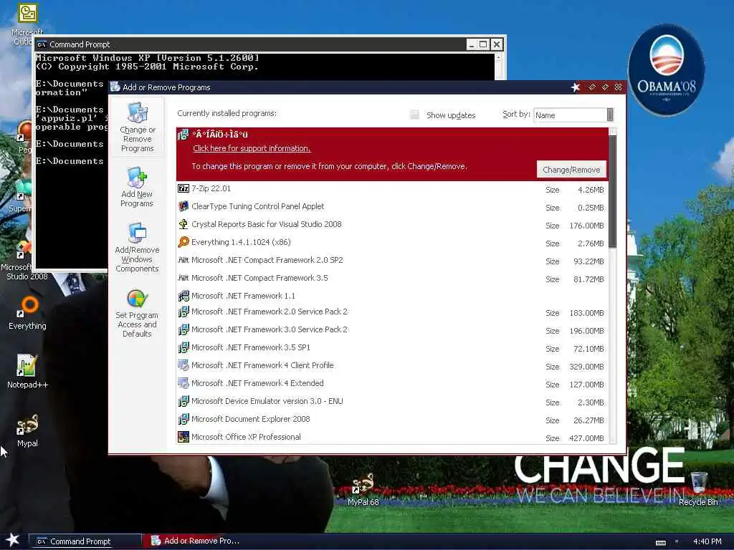Viewport: 734px width, 550px height.
Task: Click Microsoft Office XP size 427.00MB
Action: click(586, 438)
